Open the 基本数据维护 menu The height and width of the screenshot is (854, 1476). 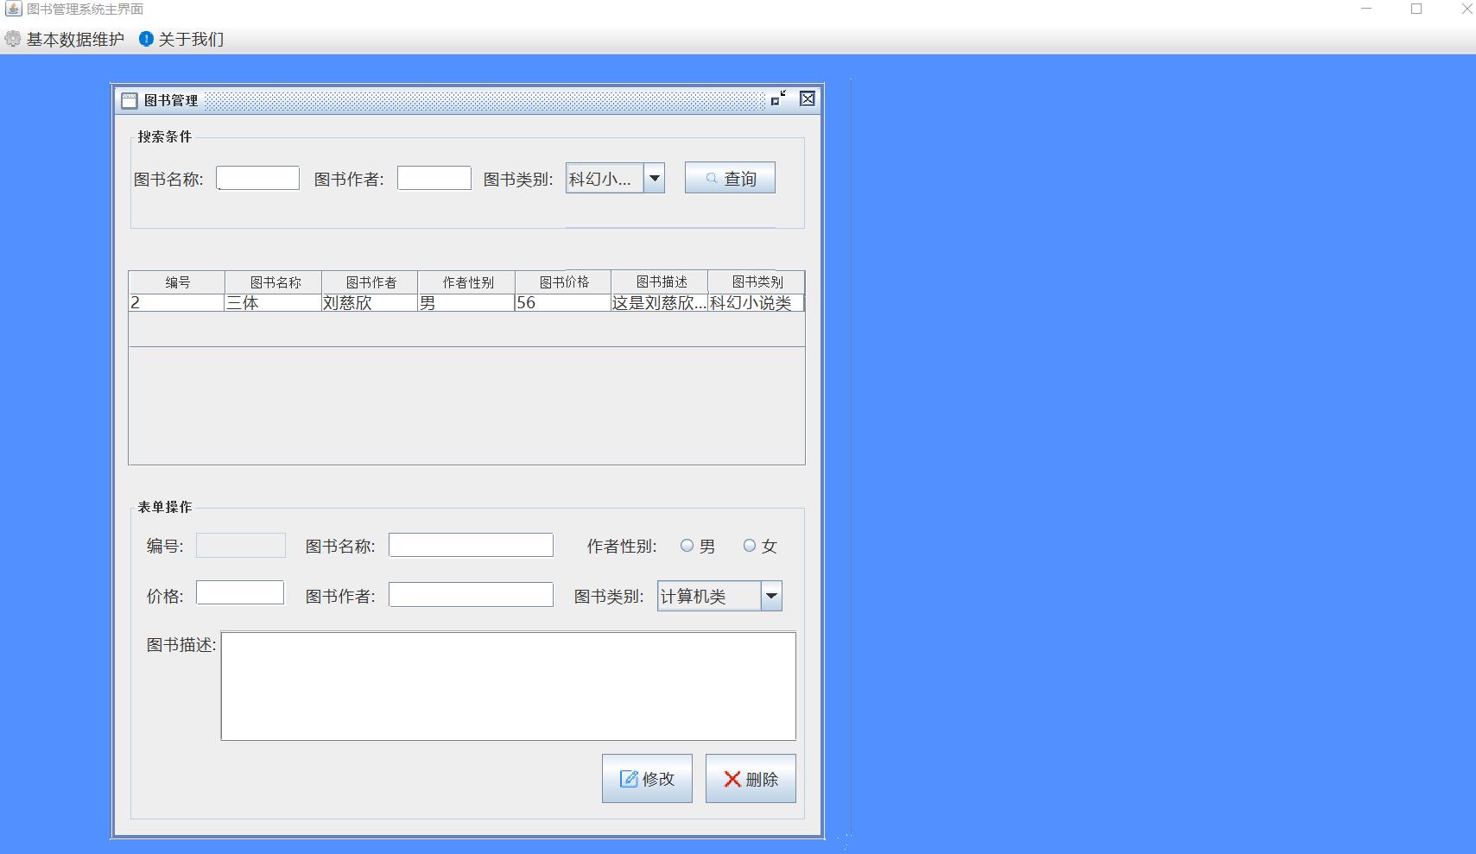click(74, 39)
